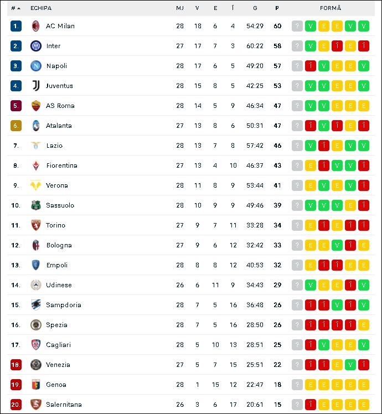Click the AC Milan club crest

(x=35, y=26)
